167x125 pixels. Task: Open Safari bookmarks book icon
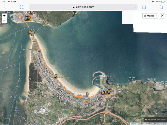[x=22, y=7]
